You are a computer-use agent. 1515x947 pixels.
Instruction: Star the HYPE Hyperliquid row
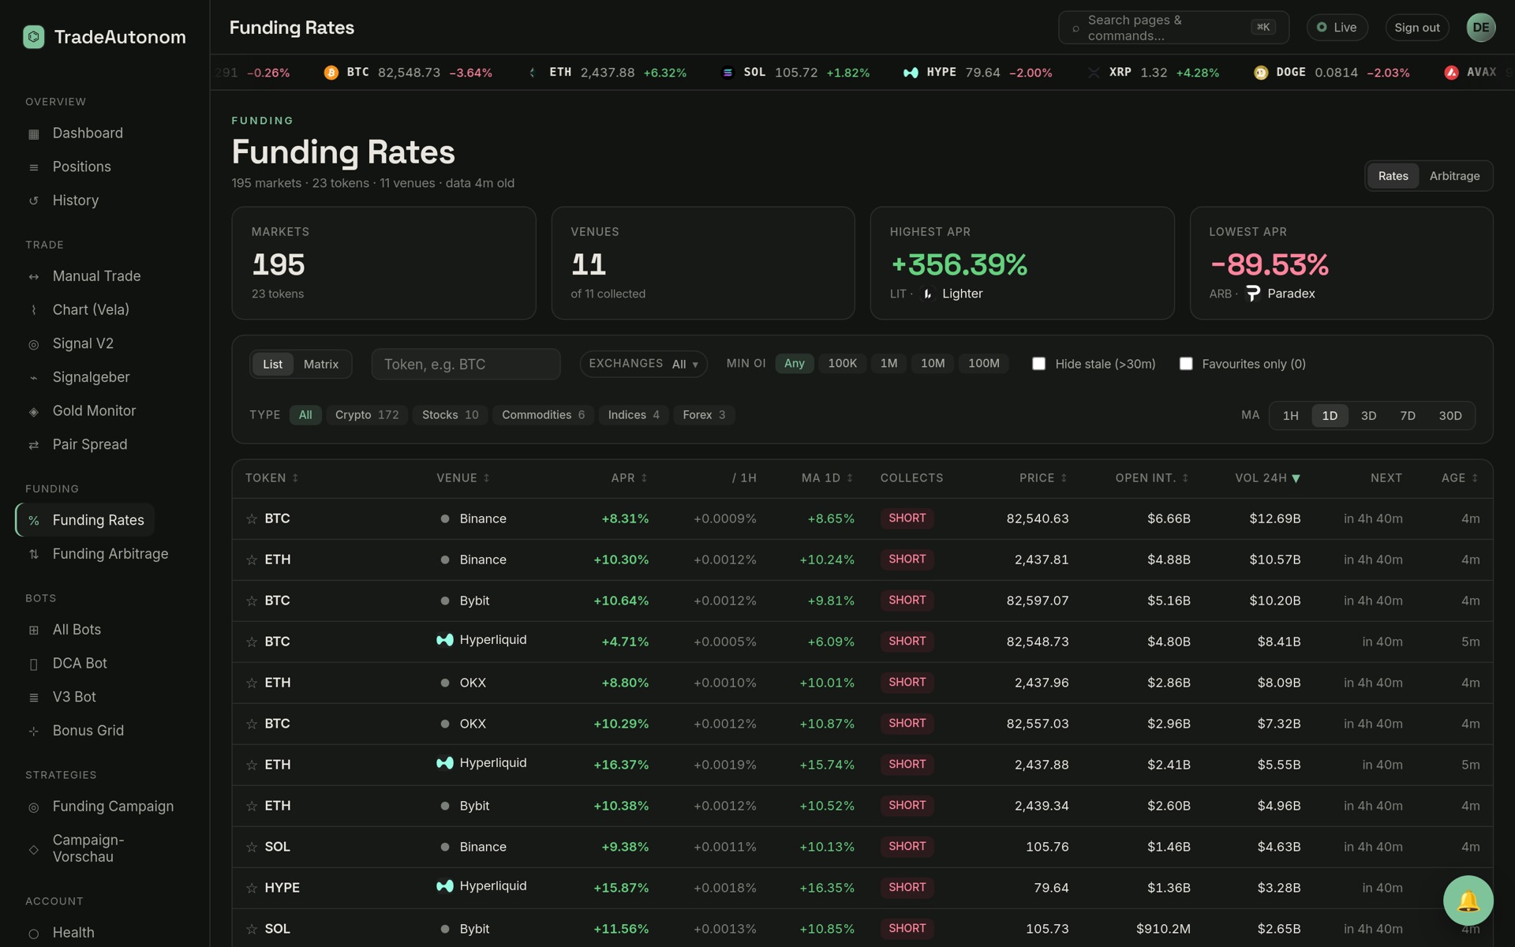252,888
